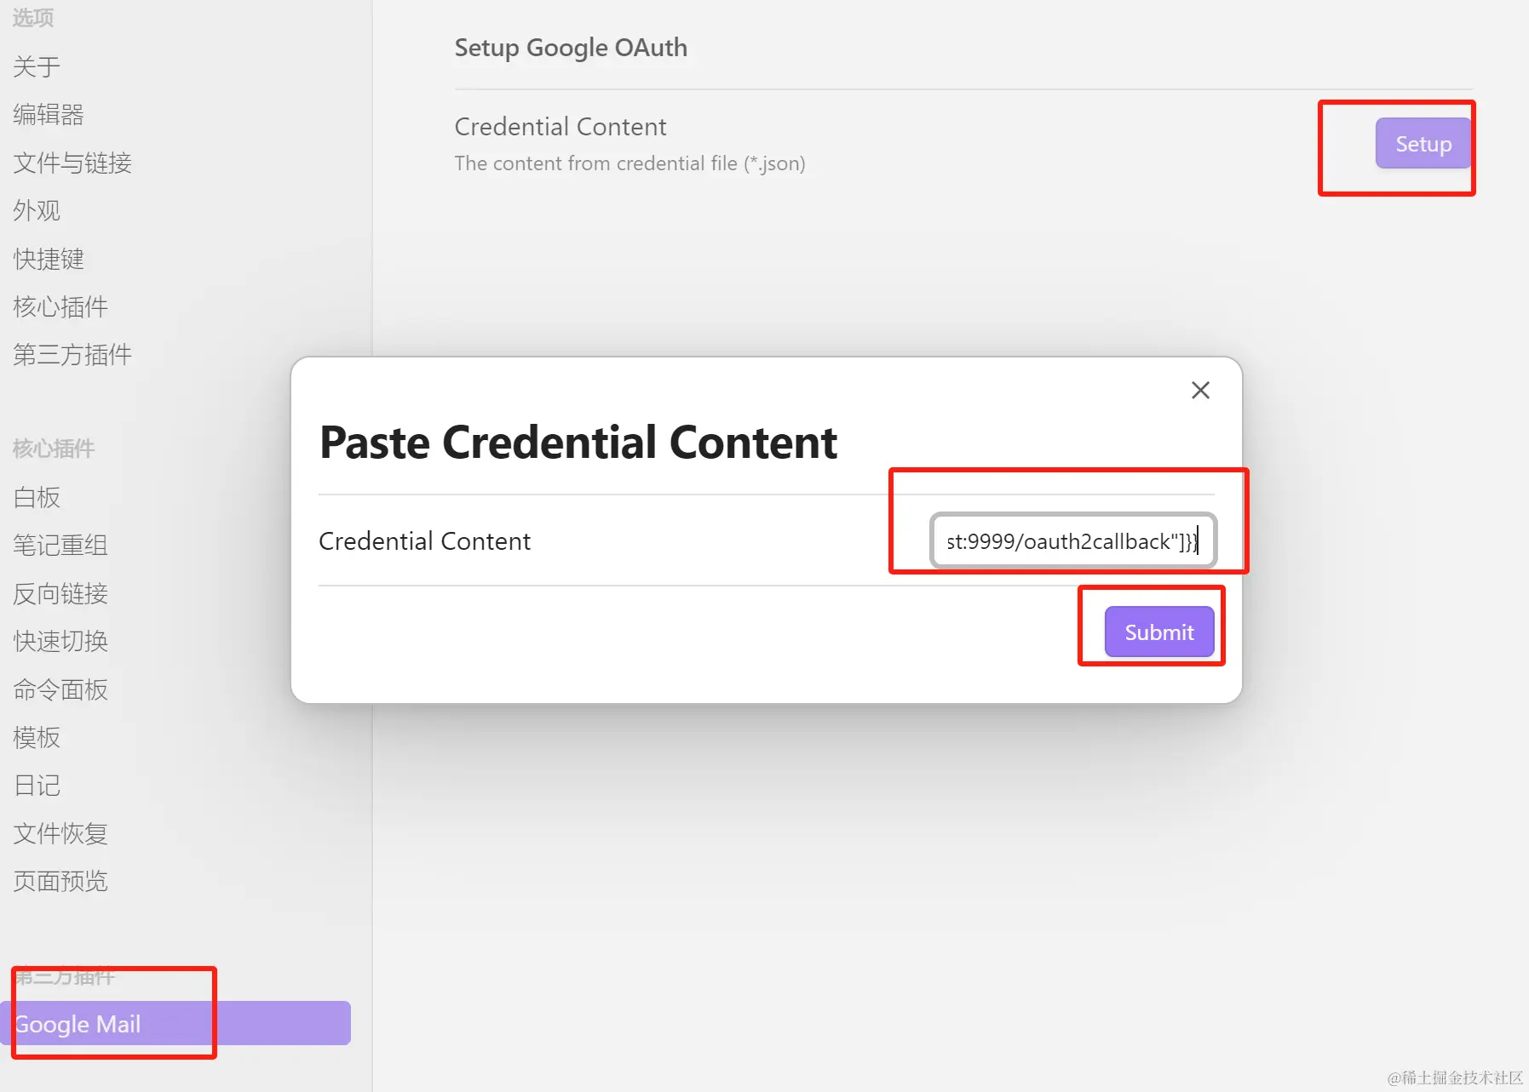Open the 第三方插件 settings tab

point(72,354)
